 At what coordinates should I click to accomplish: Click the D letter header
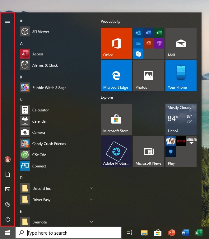(x=21, y=178)
